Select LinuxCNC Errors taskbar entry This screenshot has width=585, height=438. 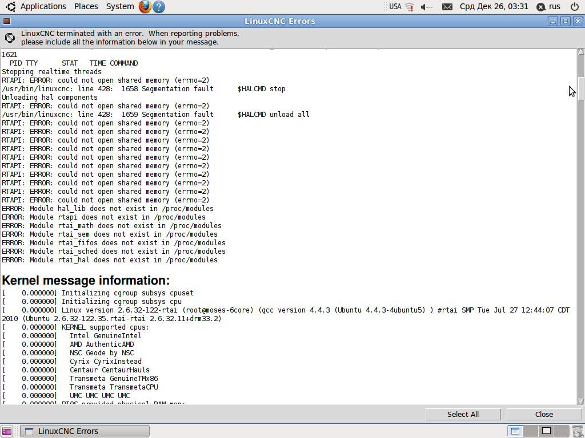[x=85, y=431]
